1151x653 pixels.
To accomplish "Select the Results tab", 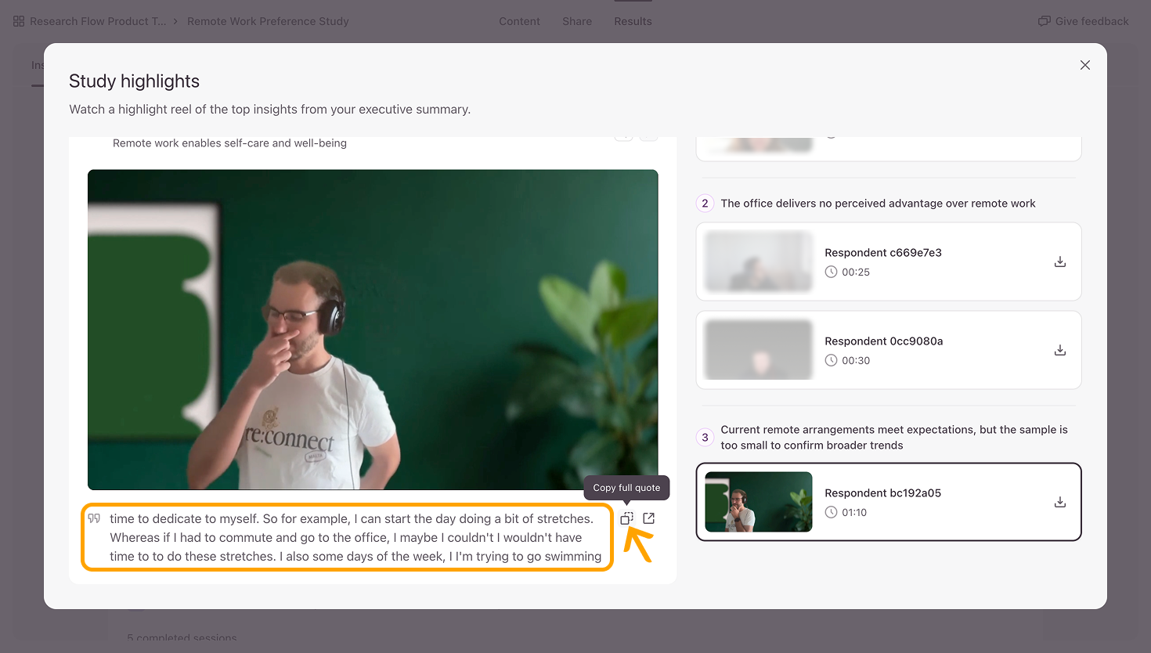I will [x=633, y=21].
